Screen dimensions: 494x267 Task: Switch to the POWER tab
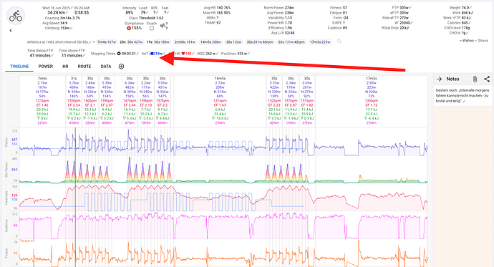click(x=46, y=67)
